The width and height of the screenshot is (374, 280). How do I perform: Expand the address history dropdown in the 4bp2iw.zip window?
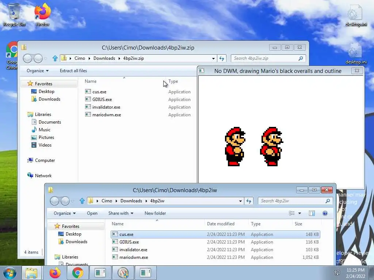[x=213, y=58]
